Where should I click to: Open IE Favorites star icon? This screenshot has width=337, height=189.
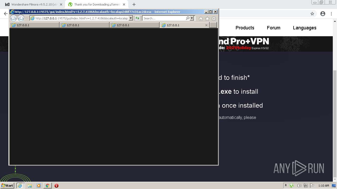pyautogui.click(x=207, y=19)
